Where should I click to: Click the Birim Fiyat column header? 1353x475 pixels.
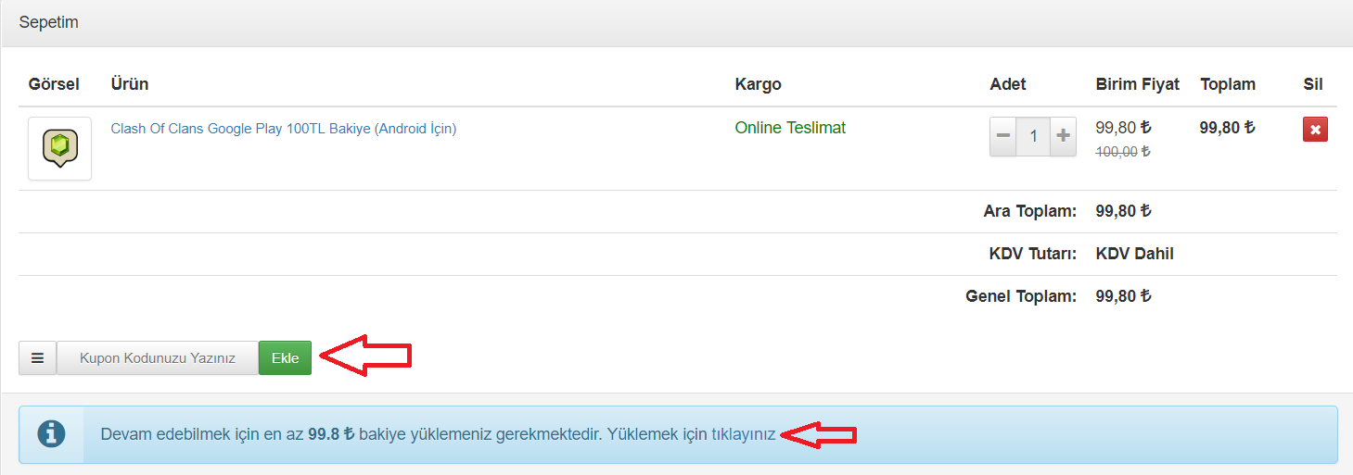(x=1138, y=84)
